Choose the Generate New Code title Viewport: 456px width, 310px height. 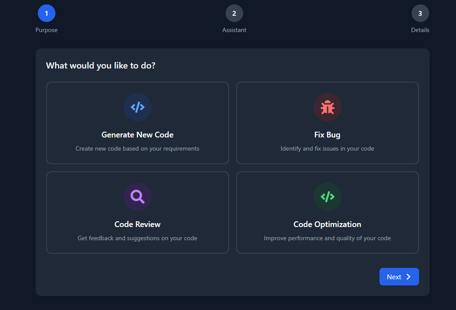coord(138,135)
